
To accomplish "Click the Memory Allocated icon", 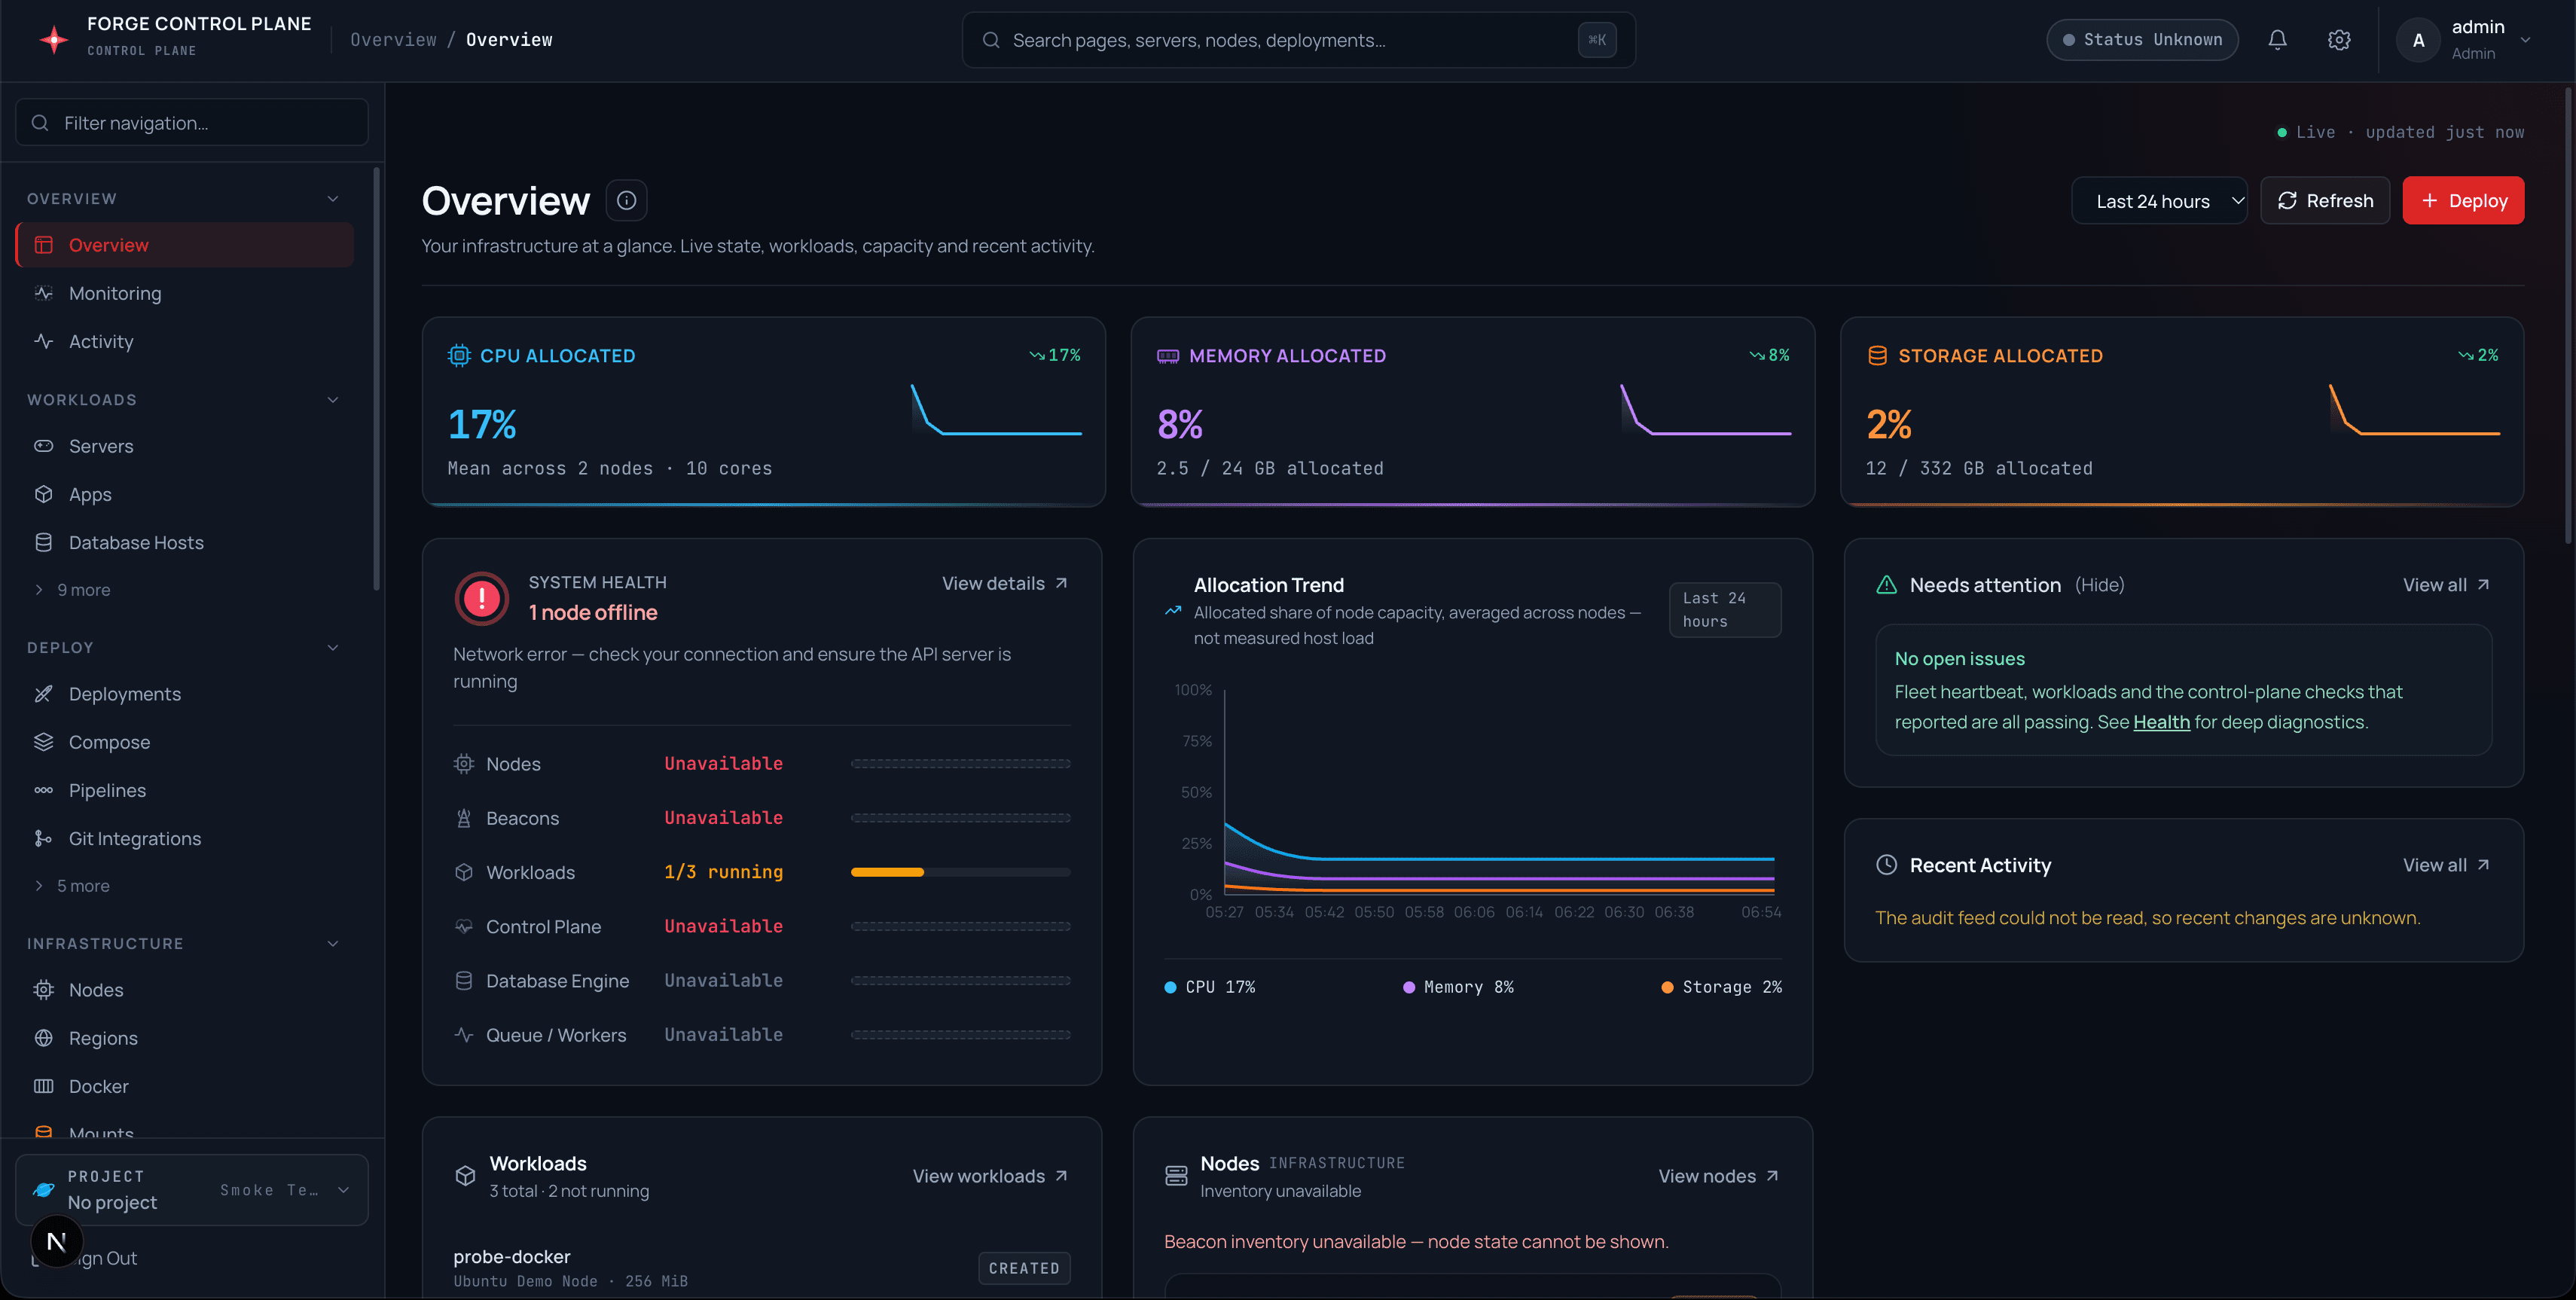I will coord(1168,355).
